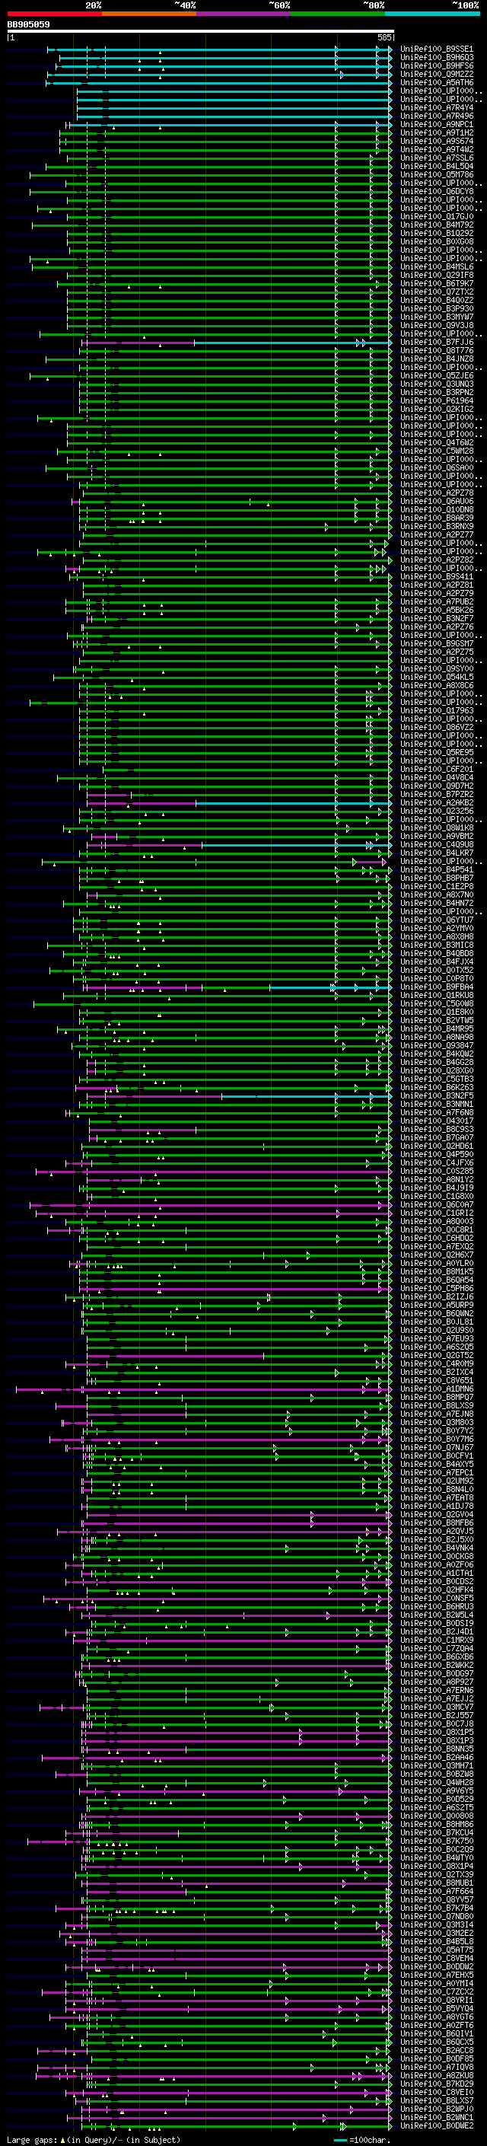Select hit label UniRef100_A7R496
487x2146 pixels.
[x=437, y=116]
